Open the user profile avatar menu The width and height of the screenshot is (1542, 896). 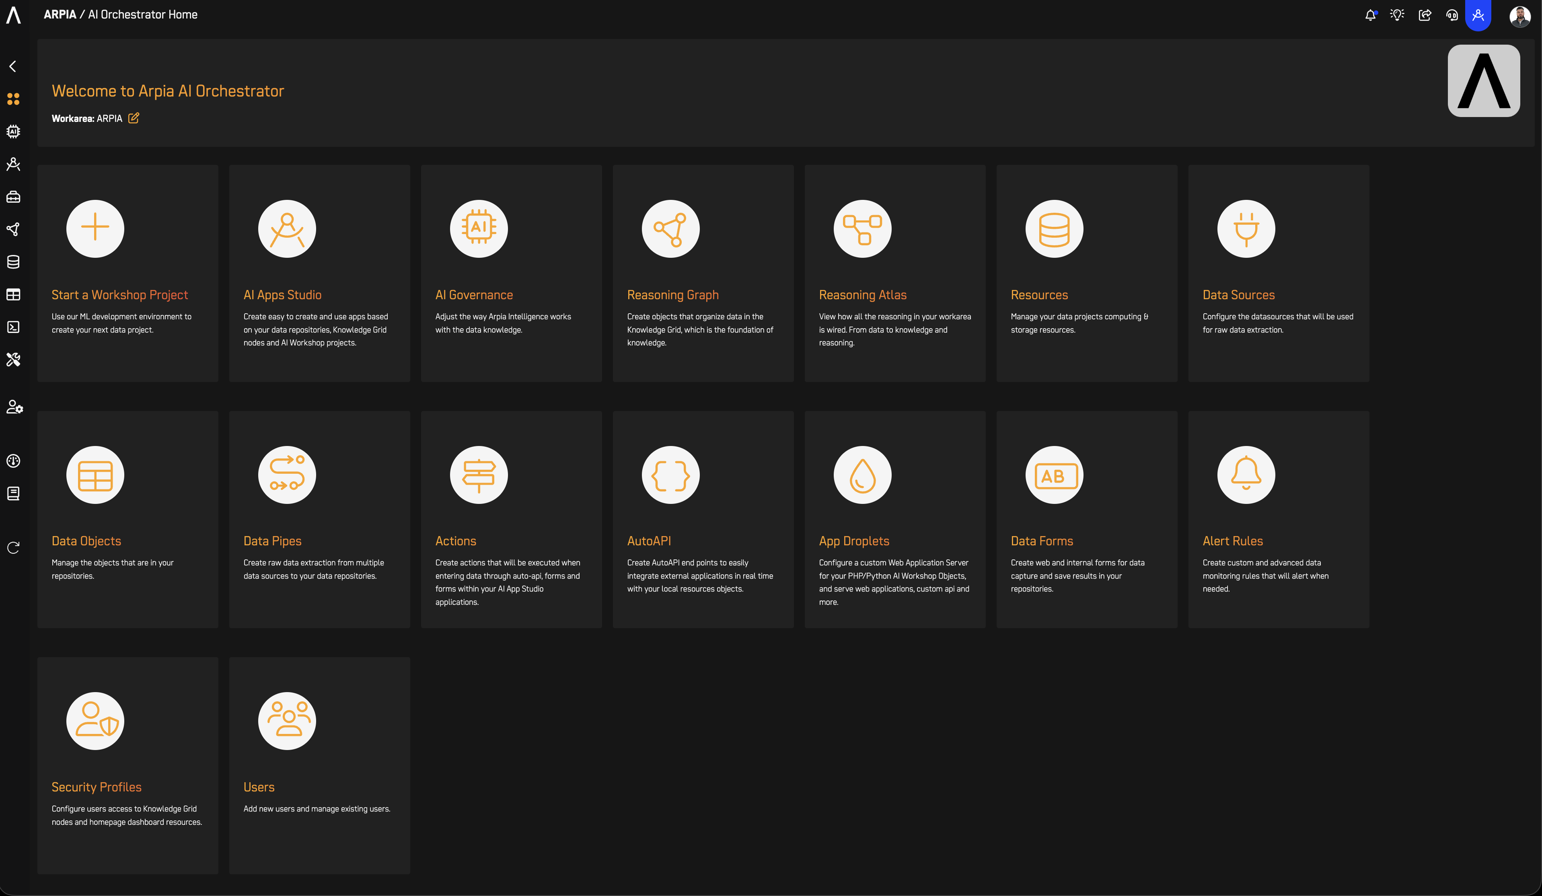click(x=1519, y=16)
